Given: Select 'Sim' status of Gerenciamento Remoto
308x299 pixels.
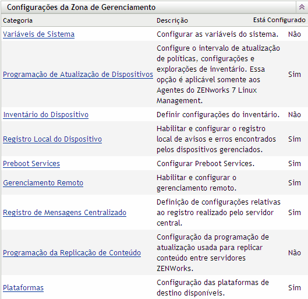Looking at the screenshot, I should coord(295,183).
